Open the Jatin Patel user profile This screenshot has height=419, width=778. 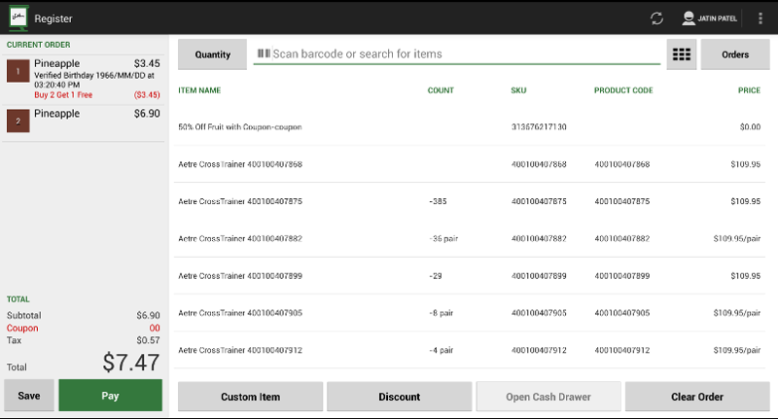[710, 18]
